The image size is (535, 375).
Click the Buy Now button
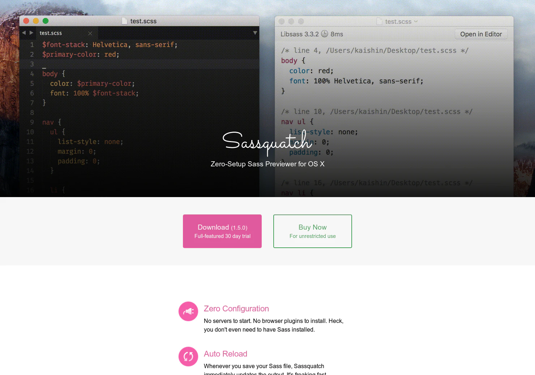313,231
